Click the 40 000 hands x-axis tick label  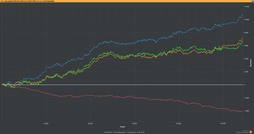[179, 124]
